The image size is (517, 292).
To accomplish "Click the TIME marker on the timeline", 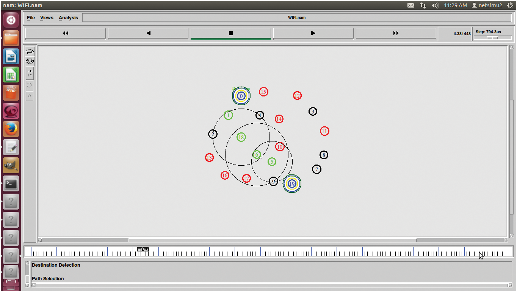I will 143,249.
